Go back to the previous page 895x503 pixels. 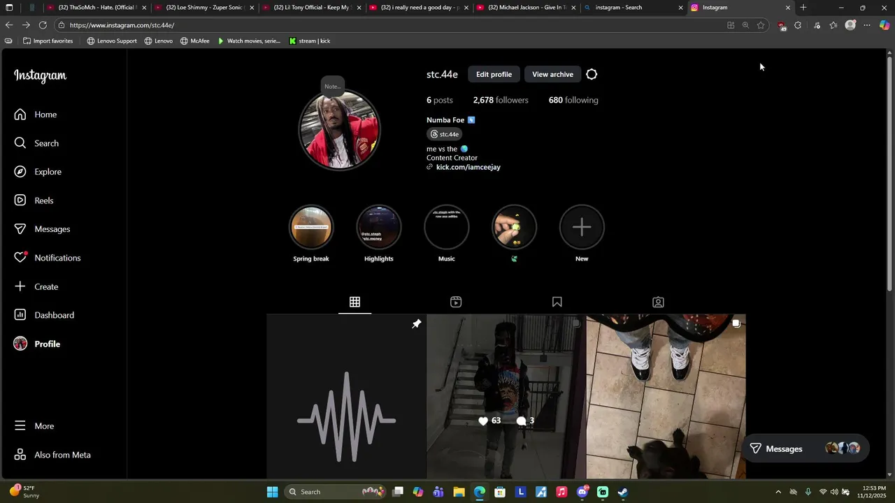(x=9, y=25)
